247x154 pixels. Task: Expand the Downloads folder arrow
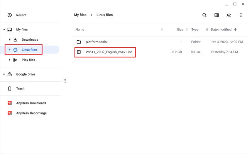coord(9,40)
